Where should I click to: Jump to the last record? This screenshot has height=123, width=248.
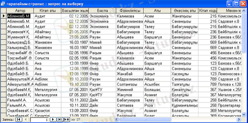click(60, 119)
